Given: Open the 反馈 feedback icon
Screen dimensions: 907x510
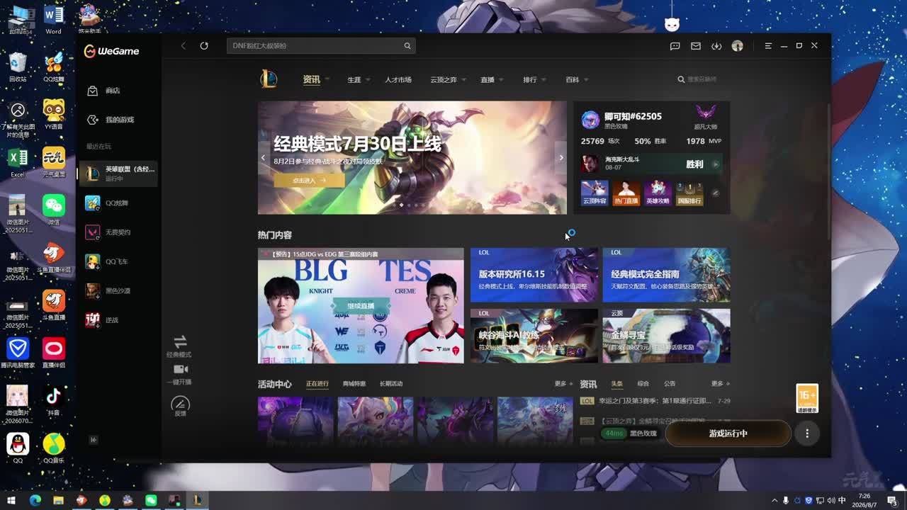Looking at the screenshot, I should pos(180,403).
